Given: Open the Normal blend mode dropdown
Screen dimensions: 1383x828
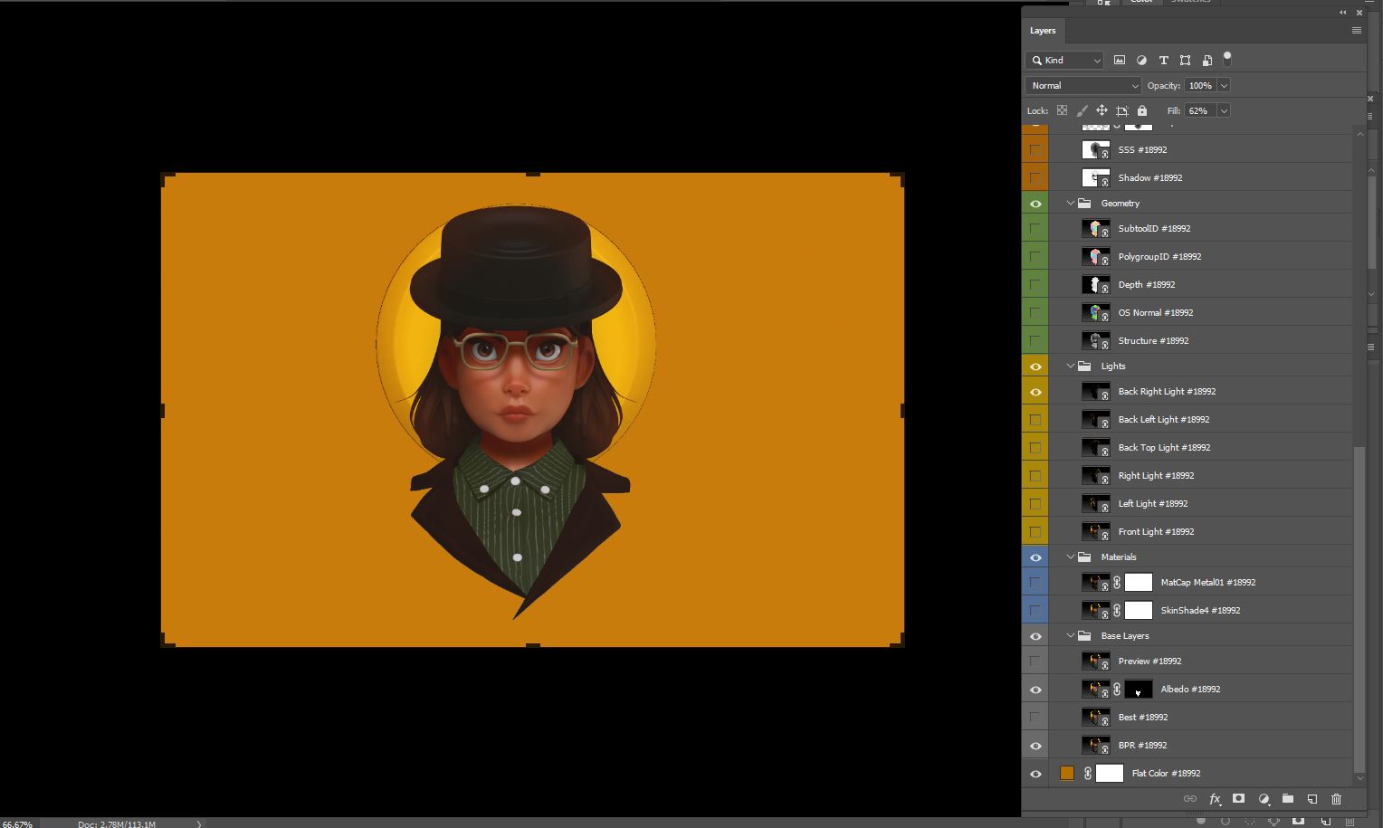Looking at the screenshot, I should point(1083,86).
